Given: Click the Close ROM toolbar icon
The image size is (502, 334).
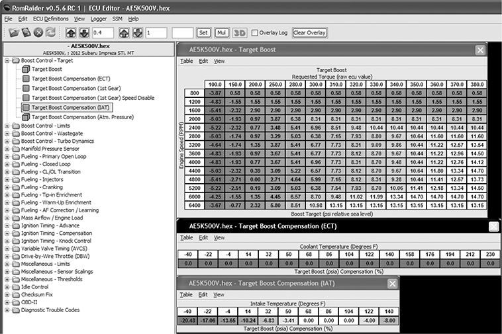Looking at the screenshot, I should (39, 32).
